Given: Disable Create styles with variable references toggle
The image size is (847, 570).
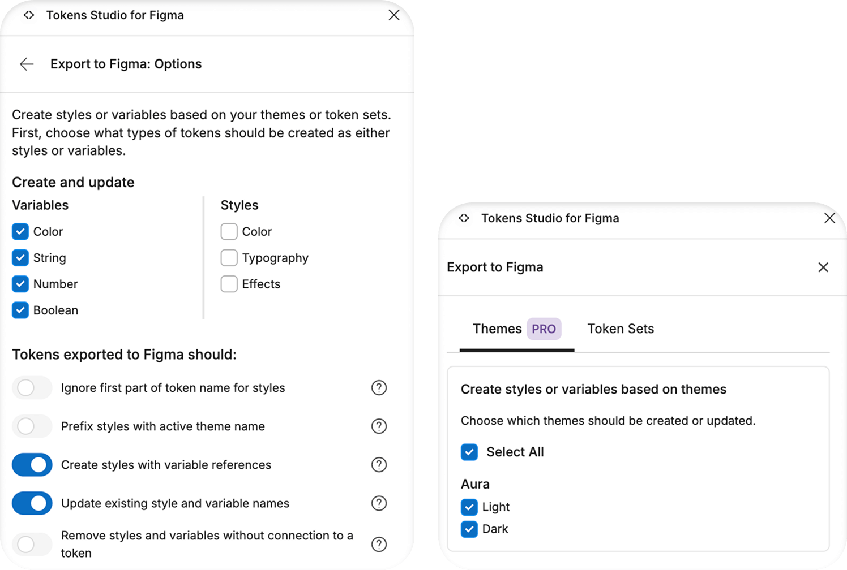Looking at the screenshot, I should click(x=32, y=465).
